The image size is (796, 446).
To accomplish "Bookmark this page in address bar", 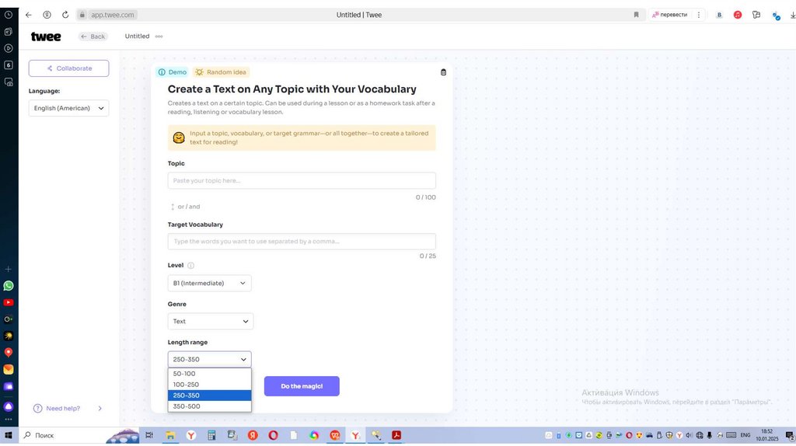I will click(636, 15).
